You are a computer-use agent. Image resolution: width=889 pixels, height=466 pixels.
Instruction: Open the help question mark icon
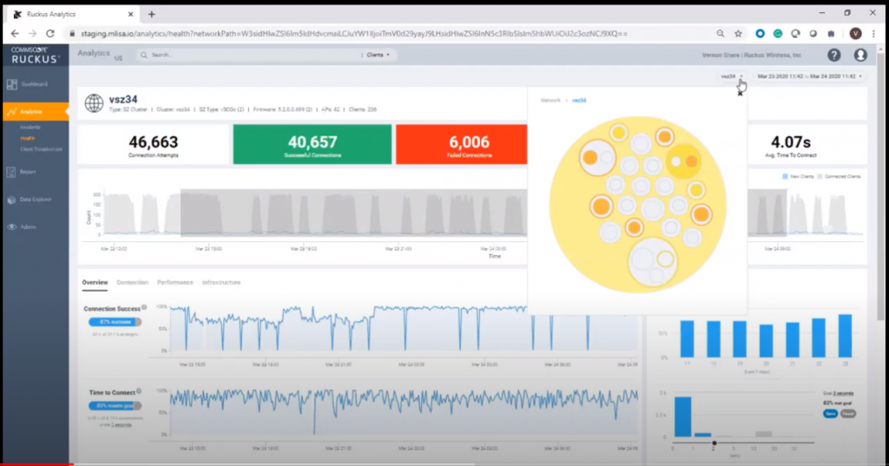pos(833,55)
